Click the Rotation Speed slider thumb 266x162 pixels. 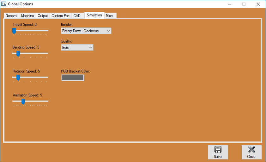click(x=18, y=78)
